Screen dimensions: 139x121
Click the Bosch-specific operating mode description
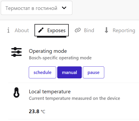pos(60,58)
